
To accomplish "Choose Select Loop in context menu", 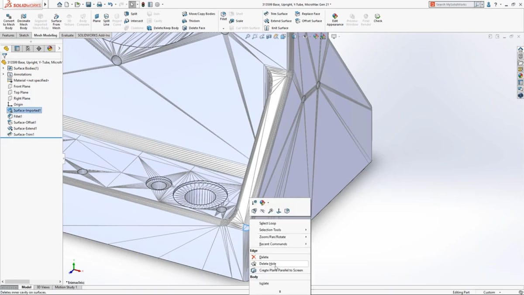I will pyautogui.click(x=268, y=223).
